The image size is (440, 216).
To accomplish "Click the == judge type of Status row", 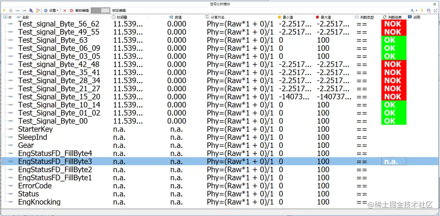I will (x=362, y=194).
